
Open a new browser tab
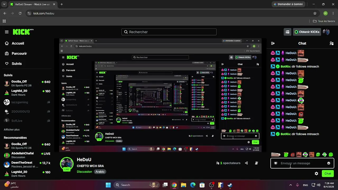(x=62, y=4)
